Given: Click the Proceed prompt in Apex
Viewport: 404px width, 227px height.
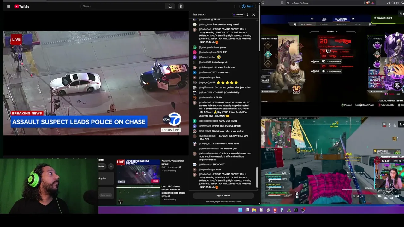Looking at the screenshot, I should (346, 105).
